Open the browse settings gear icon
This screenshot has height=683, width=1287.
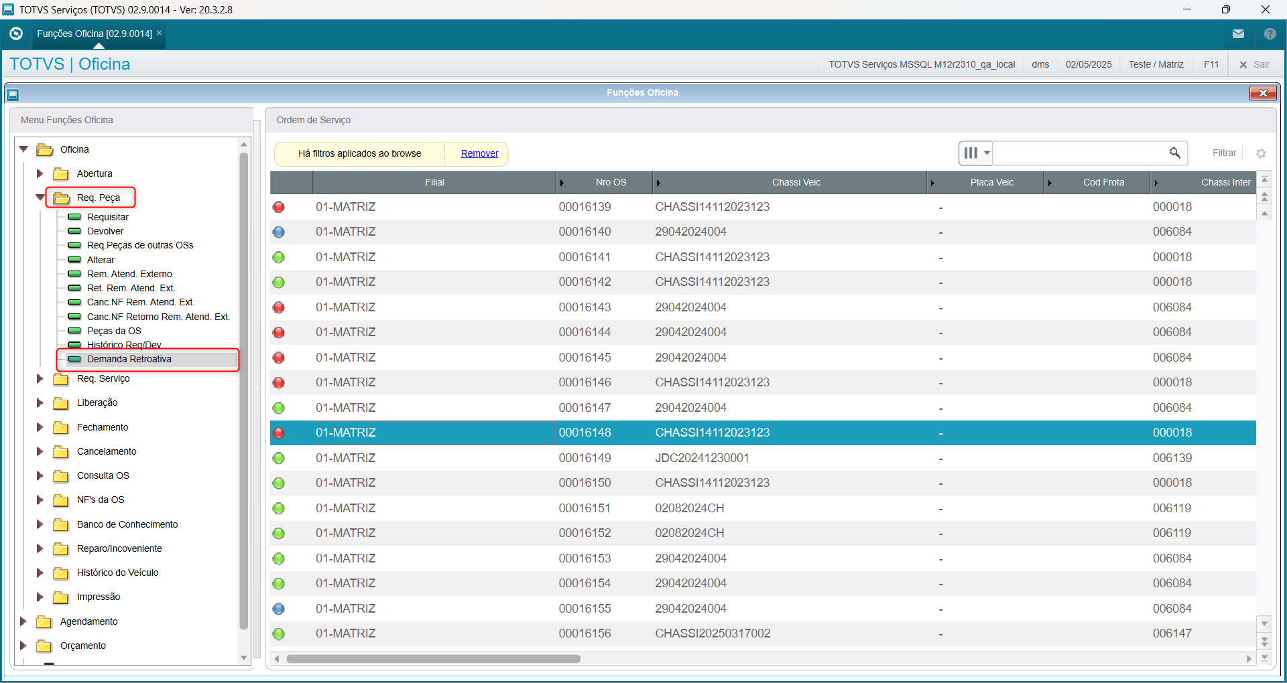[x=1261, y=153]
